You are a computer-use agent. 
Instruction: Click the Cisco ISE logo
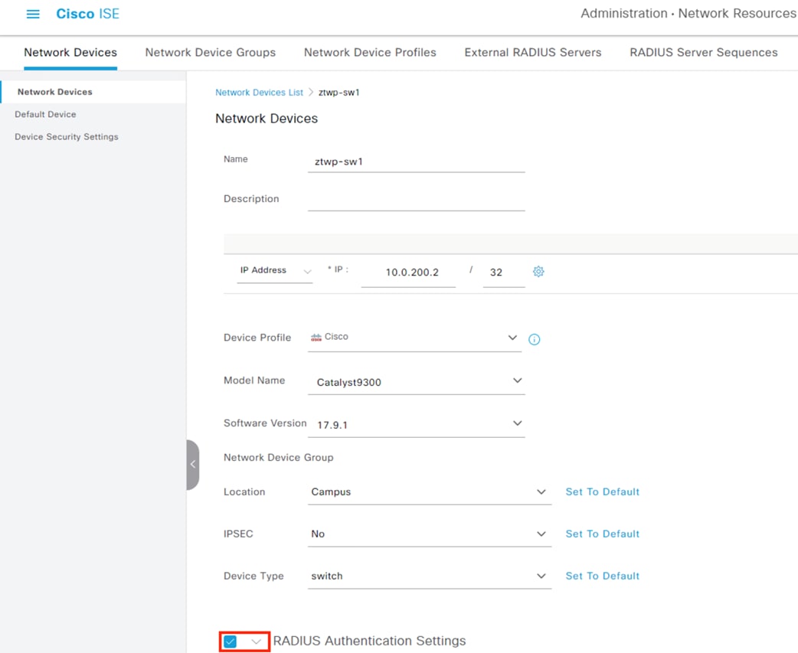tap(87, 14)
